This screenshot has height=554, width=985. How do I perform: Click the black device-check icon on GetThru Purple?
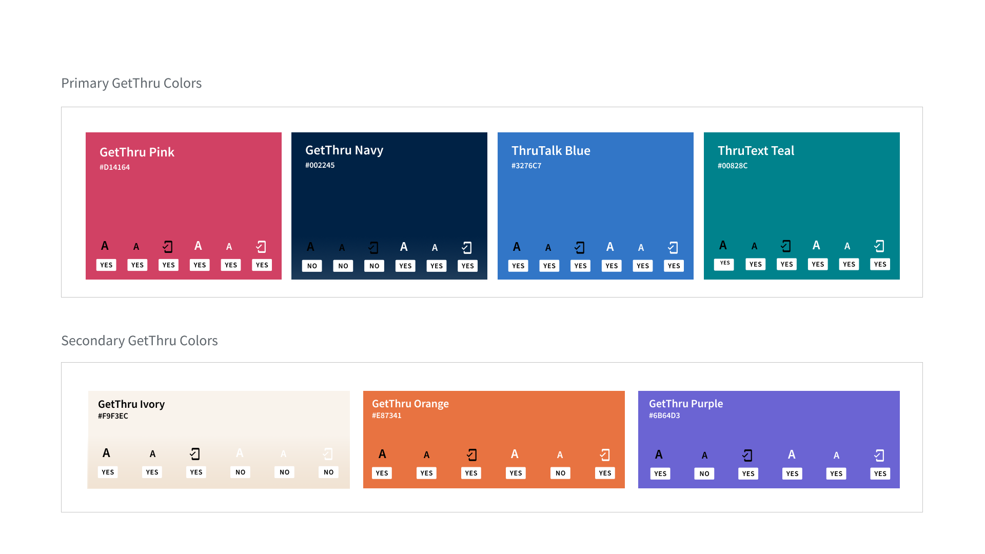(747, 456)
